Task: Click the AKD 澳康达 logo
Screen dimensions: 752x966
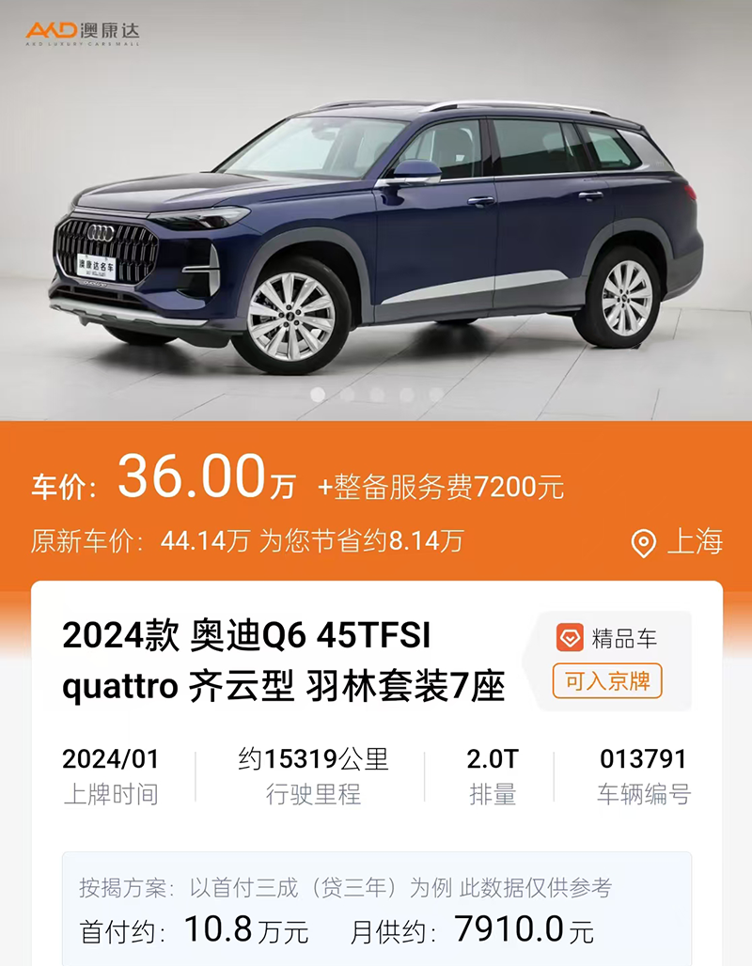Action: click(83, 33)
